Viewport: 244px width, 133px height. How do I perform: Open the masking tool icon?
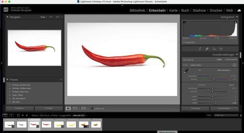click(x=221, y=49)
